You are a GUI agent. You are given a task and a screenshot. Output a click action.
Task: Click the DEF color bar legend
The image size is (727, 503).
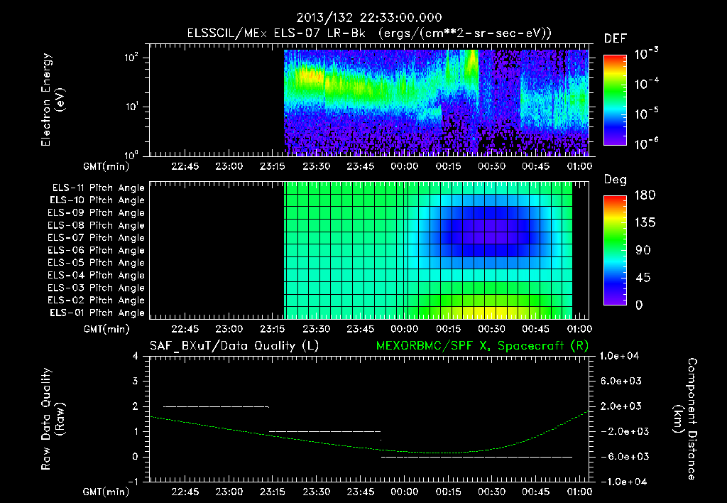615,100
